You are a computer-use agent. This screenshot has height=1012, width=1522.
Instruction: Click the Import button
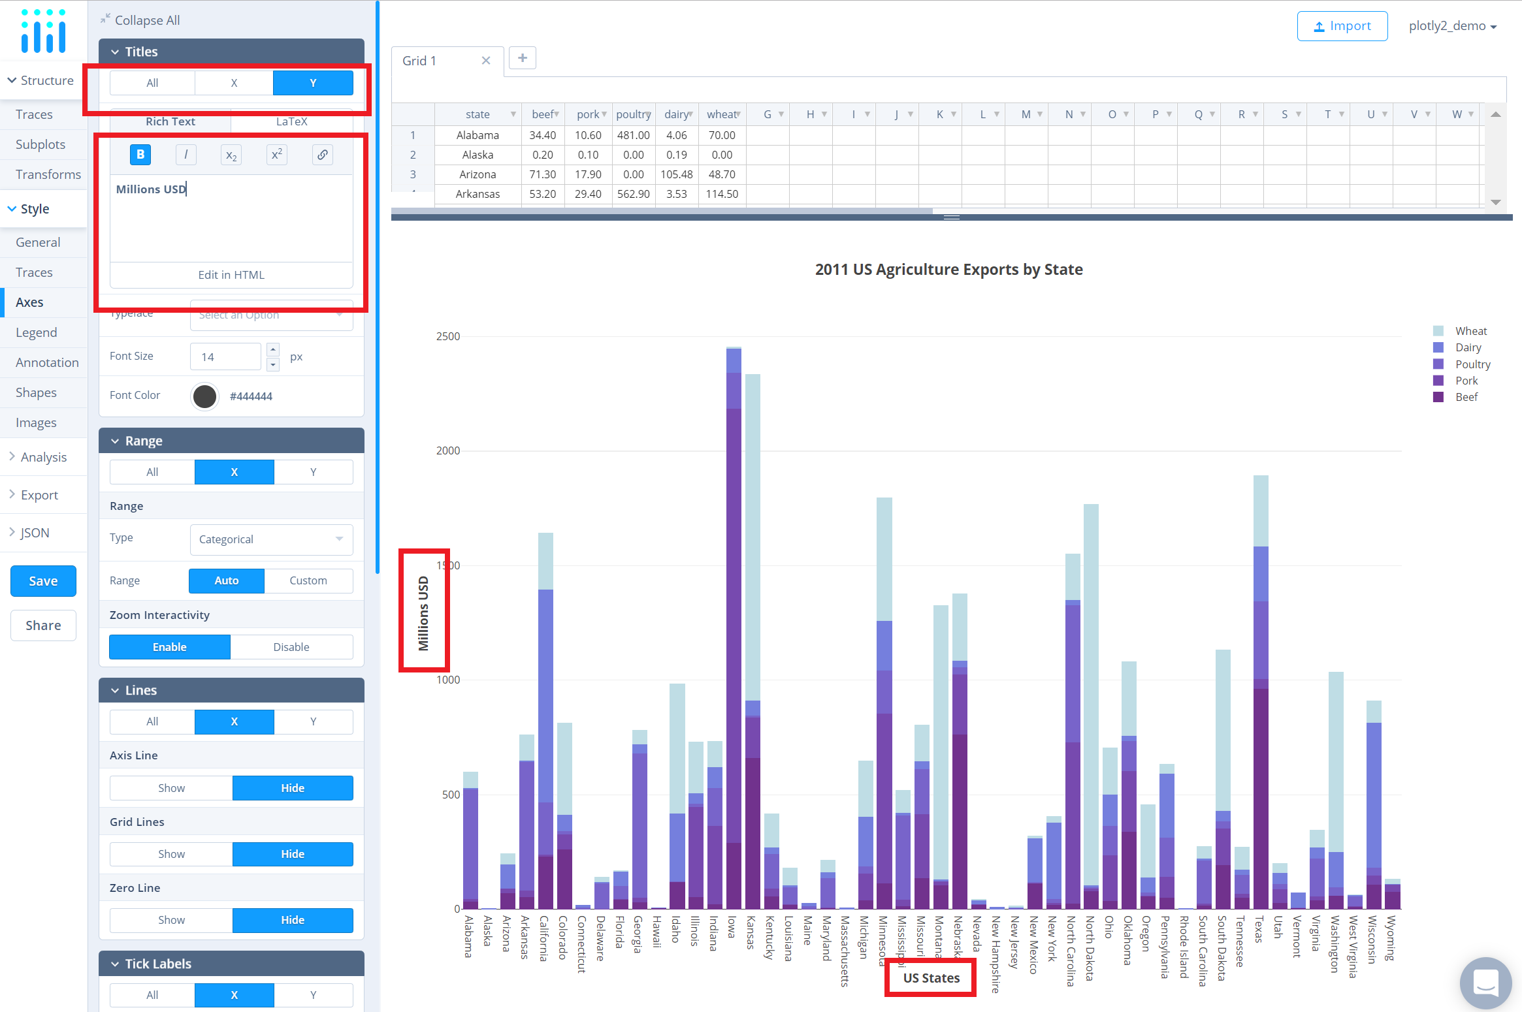tap(1342, 26)
